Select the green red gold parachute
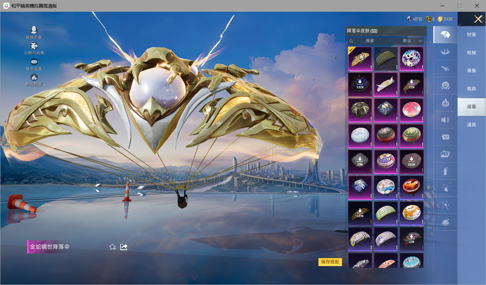 (412, 136)
